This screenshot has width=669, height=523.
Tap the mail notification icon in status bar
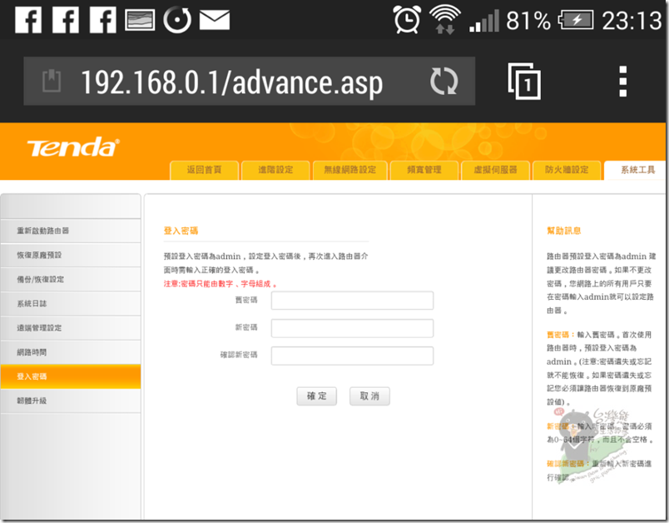215,20
